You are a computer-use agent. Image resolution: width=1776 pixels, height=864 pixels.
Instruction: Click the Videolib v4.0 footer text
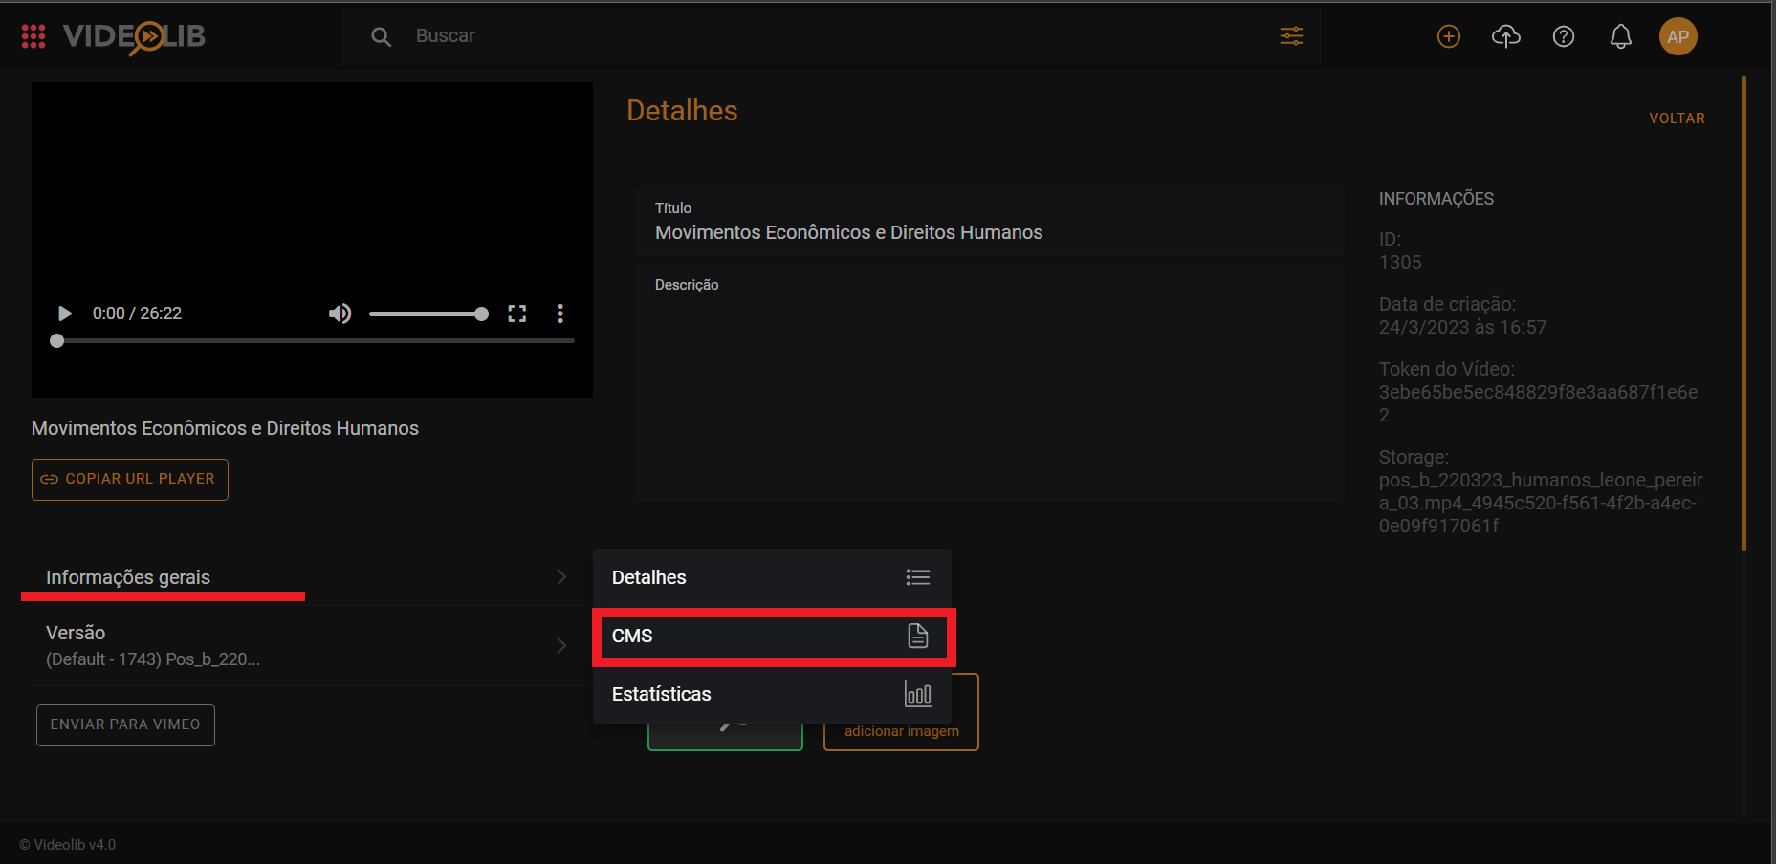coord(68,845)
